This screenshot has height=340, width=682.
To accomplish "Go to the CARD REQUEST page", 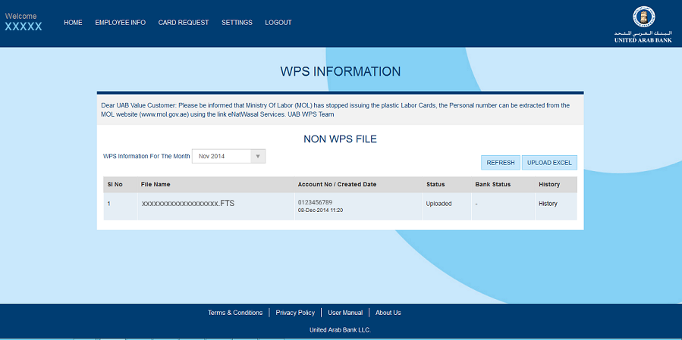I will (183, 23).
